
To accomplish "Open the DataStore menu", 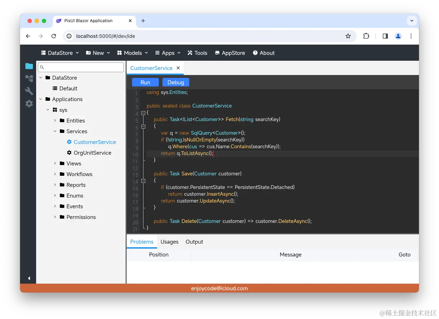I will [60, 53].
